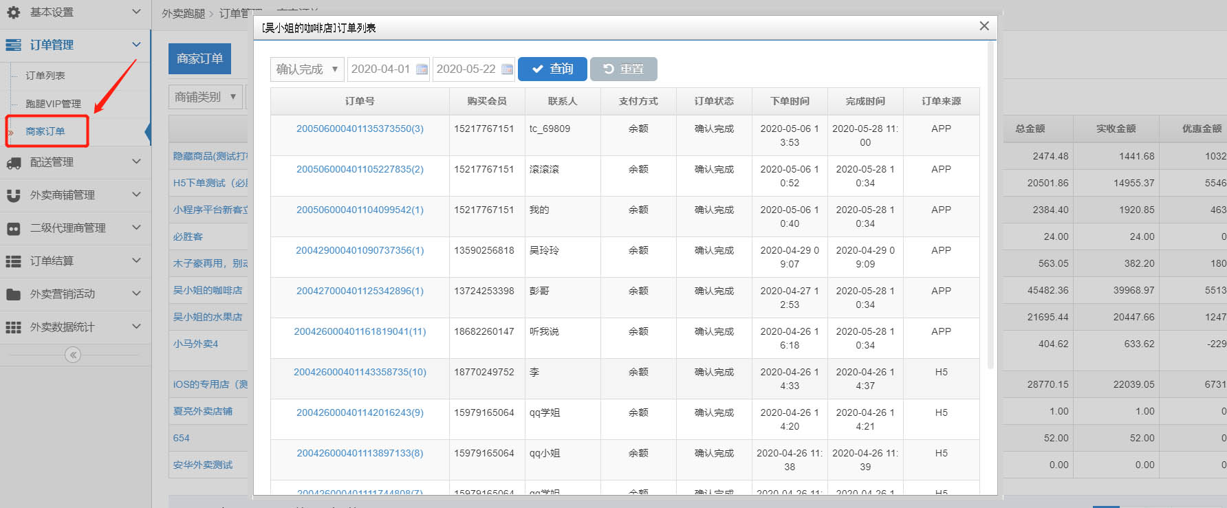
Task: Open order 200506000401135373550(3)
Action: 360,129
